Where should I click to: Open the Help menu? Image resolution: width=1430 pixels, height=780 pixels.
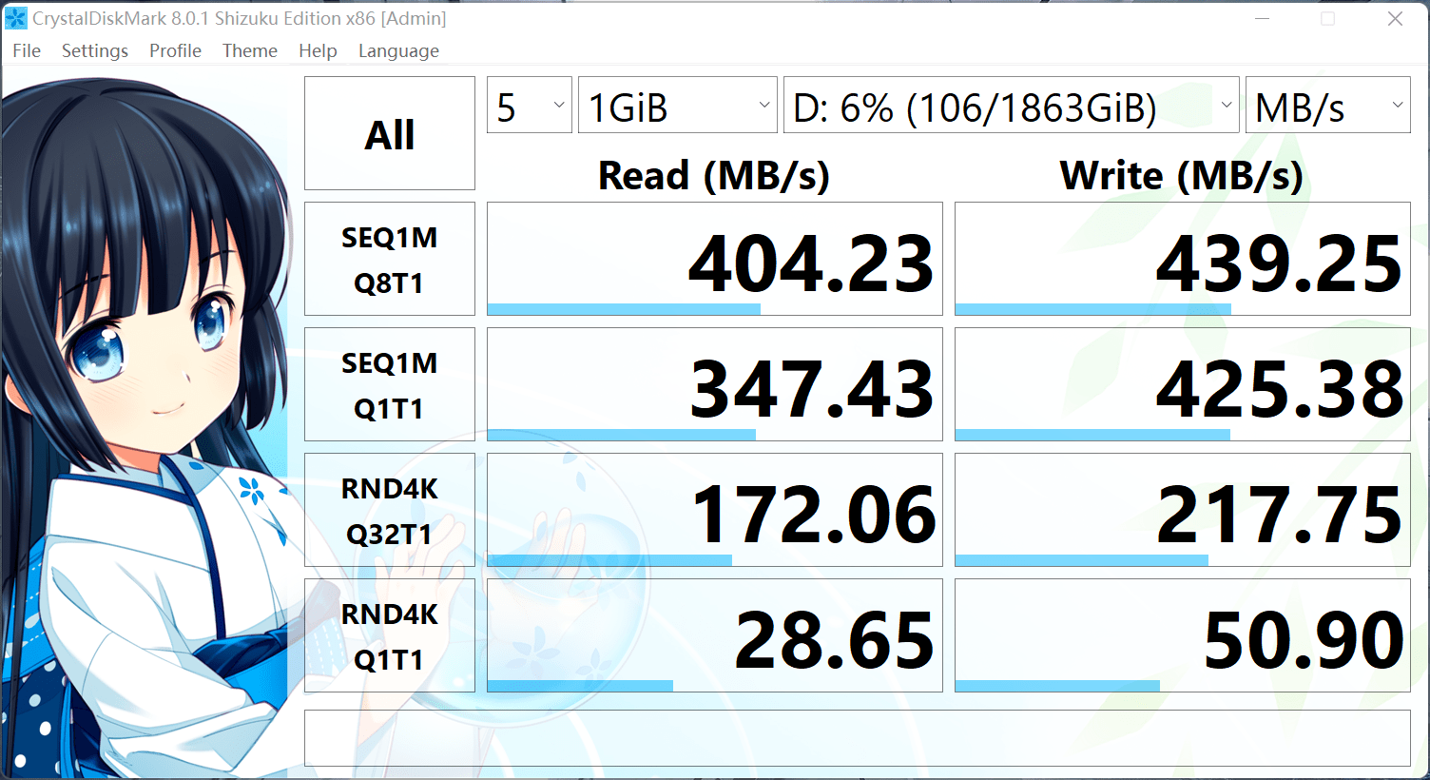[318, 50]
